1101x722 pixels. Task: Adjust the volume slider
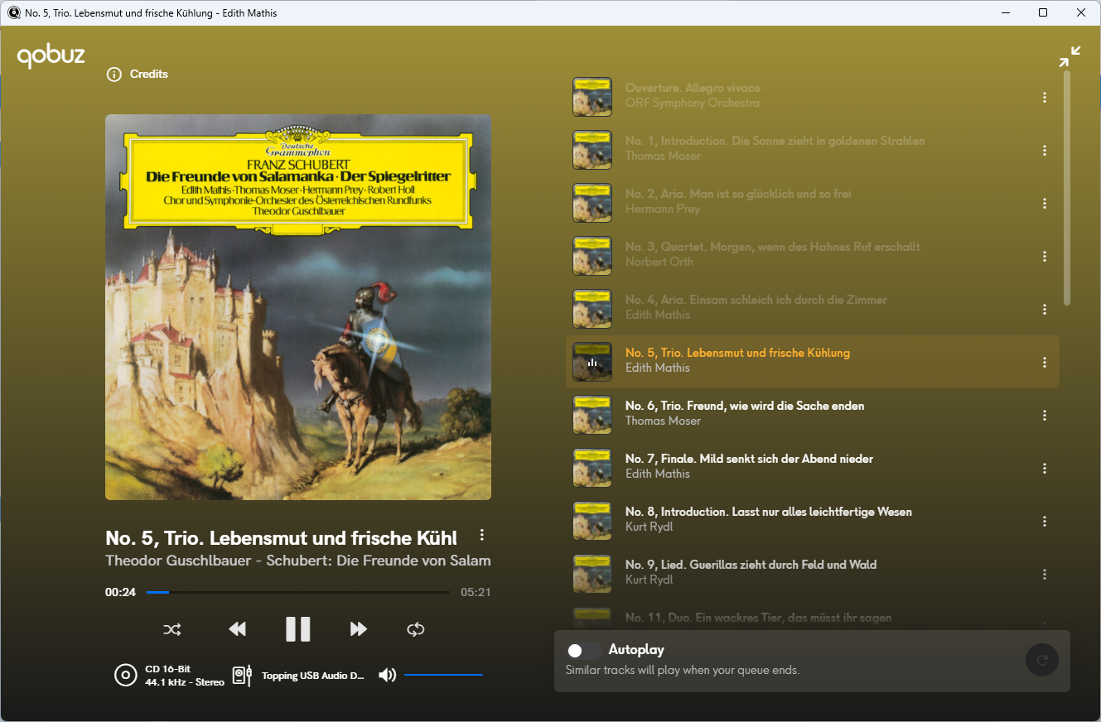point(443,675)
